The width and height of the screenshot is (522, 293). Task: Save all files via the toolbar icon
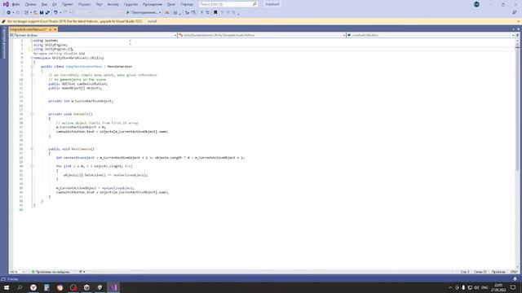pyautogui.click(x=47, y=12)
